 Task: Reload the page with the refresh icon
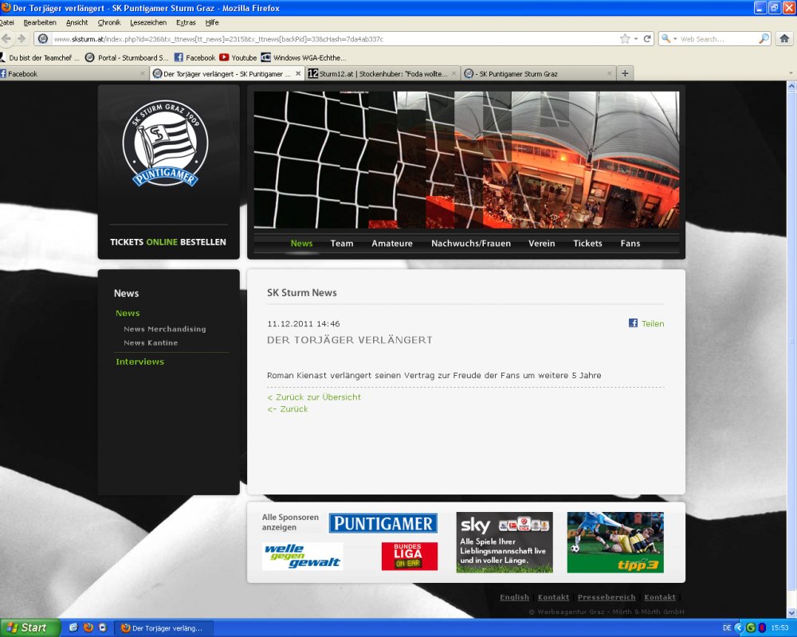pyautogui.click(x=647, y=38)
